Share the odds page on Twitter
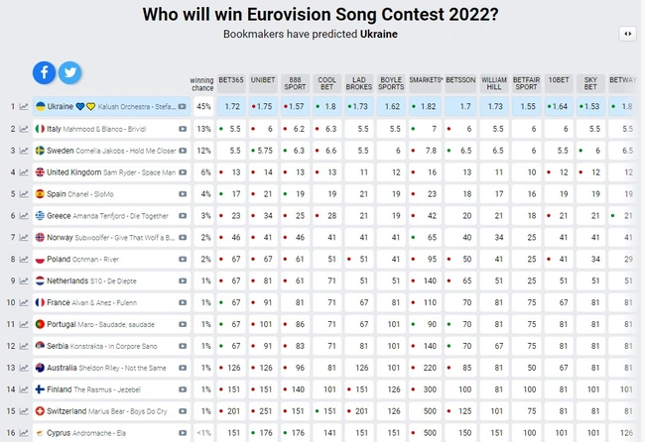This screenshot has height=442, width=645. click(68, 72)
